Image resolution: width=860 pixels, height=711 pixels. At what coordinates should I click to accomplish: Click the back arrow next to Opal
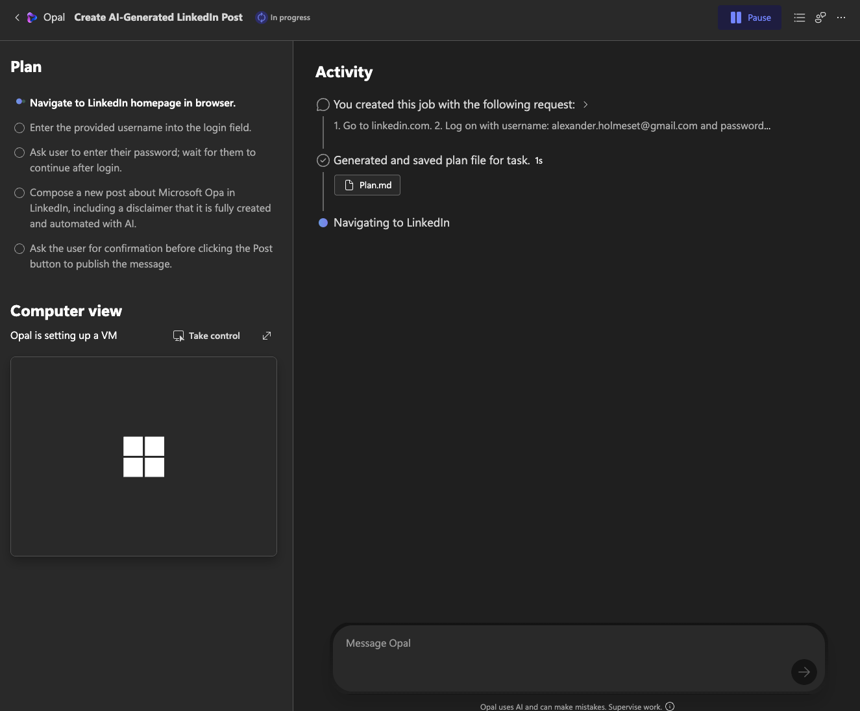coord(17,18)
